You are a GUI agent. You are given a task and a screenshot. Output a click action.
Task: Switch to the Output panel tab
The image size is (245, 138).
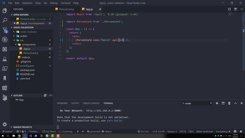point(75,103)
